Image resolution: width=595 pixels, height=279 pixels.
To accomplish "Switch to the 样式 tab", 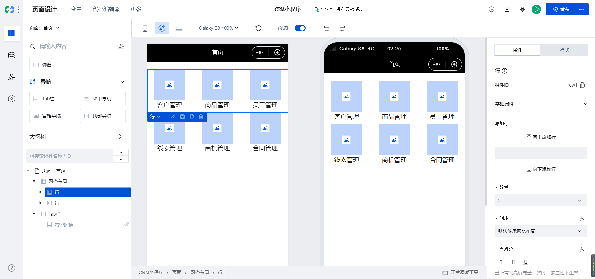I will coord(564,50).
